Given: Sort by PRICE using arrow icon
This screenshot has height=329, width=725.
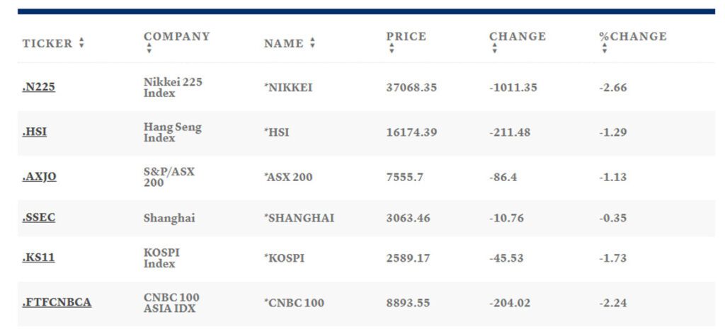Looking at the screenshot, I should (x=392, y=48).
